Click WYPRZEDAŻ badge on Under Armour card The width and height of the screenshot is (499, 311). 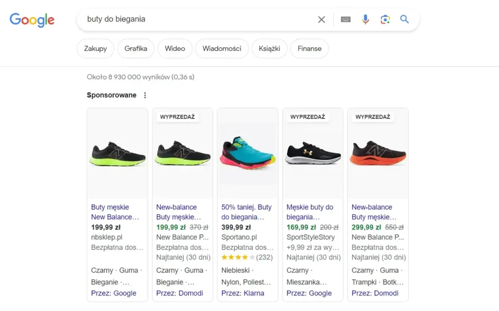pyautogui.click(x=308, y=117)
